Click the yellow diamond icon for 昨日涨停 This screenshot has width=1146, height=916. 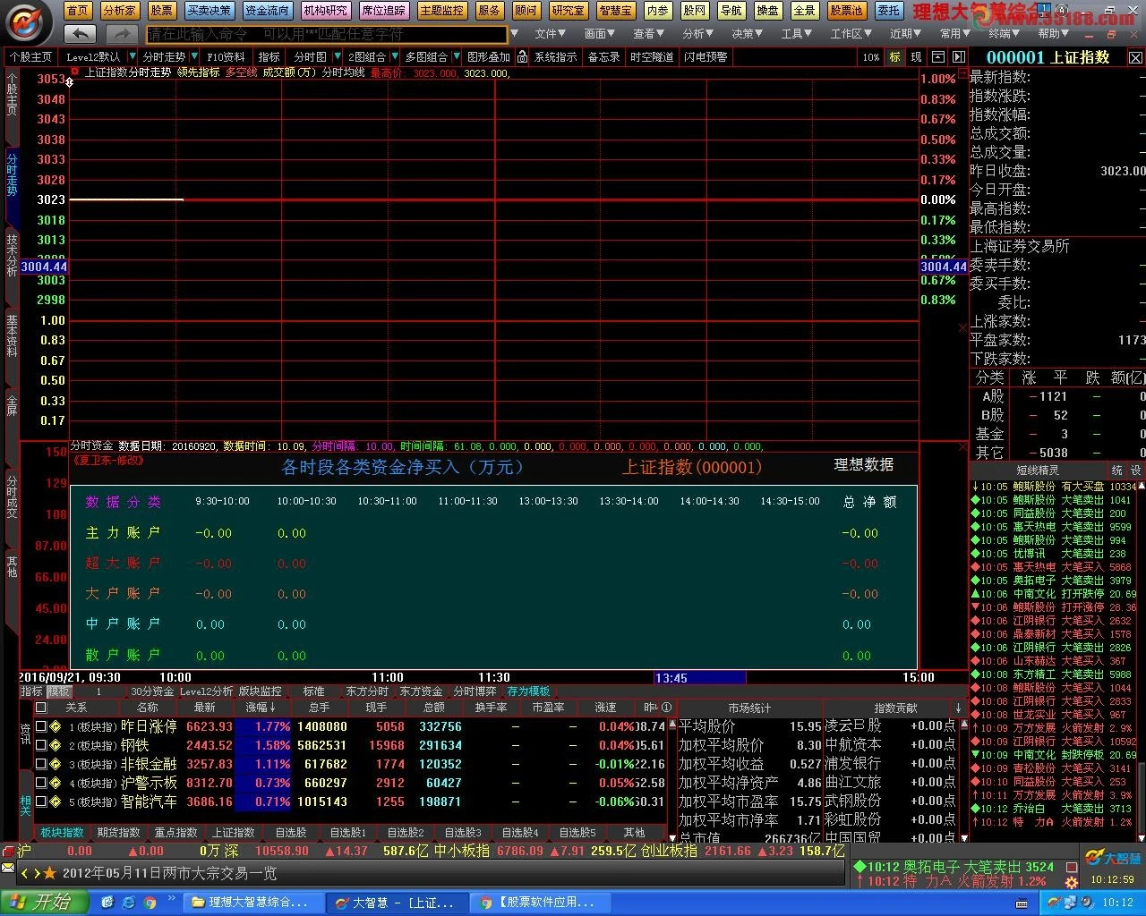pos(56,726)
